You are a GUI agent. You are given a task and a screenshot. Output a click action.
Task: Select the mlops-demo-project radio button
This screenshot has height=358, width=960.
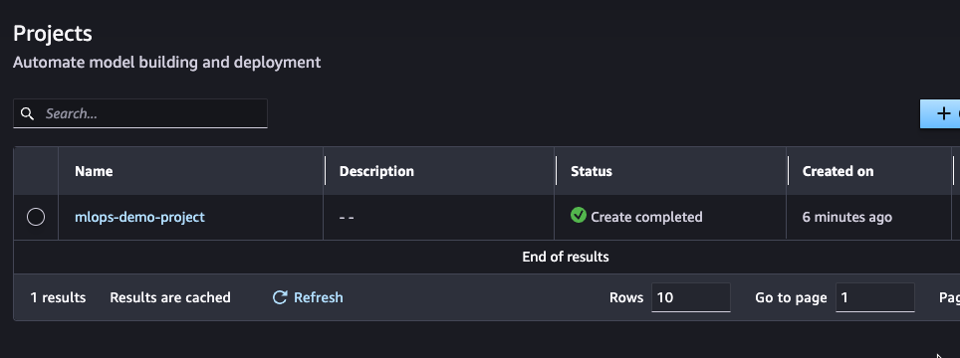click(x=36, y=217)
